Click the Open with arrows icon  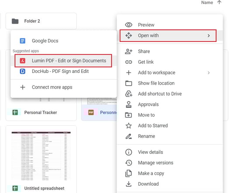click(x=128, y=35)
